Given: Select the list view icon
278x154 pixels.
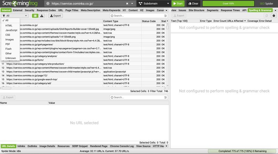Looking at the screenshot, I should click(x=35, y=16).
